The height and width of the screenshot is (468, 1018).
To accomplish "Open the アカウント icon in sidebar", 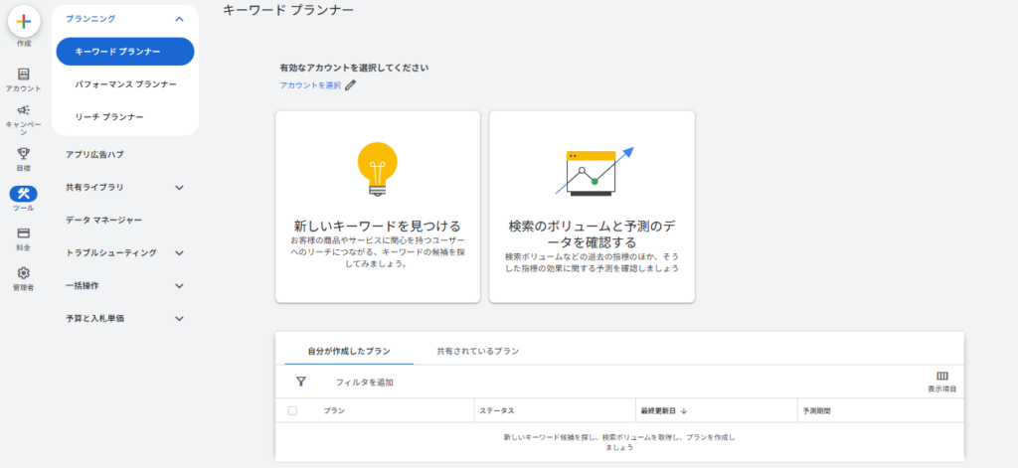I will (24, 75).
